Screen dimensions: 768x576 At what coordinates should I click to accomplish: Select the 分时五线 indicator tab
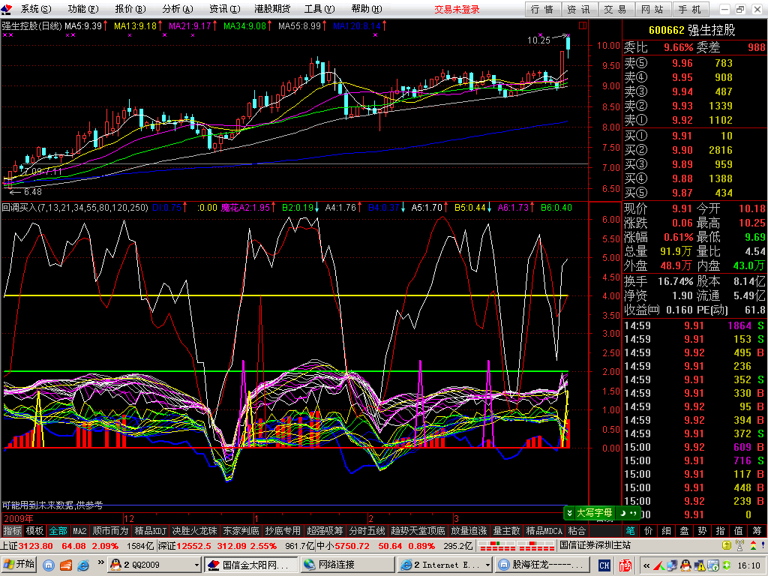367,530
